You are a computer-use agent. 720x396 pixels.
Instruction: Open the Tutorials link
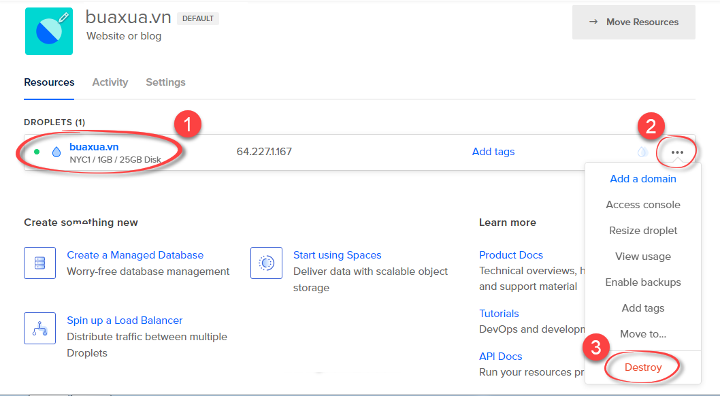click(499, 314)
